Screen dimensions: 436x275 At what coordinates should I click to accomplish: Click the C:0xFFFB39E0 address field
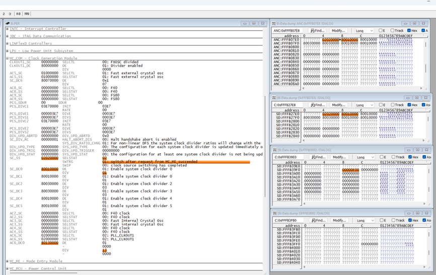(289, 157)
